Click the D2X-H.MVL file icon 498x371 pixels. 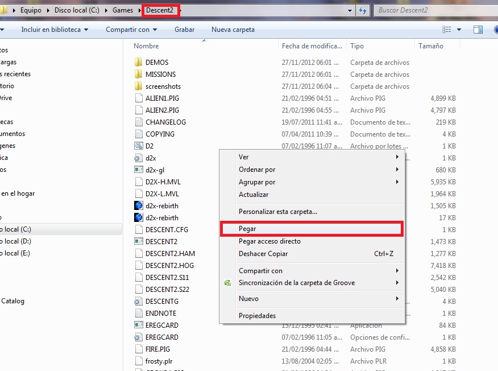click(139, 182)
